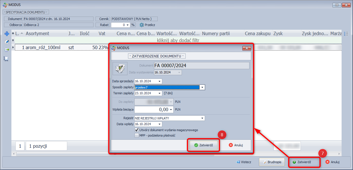Click the MODUS app icon in main title bar
This screenshot has width=353, height=170.
tap(5, 5)
